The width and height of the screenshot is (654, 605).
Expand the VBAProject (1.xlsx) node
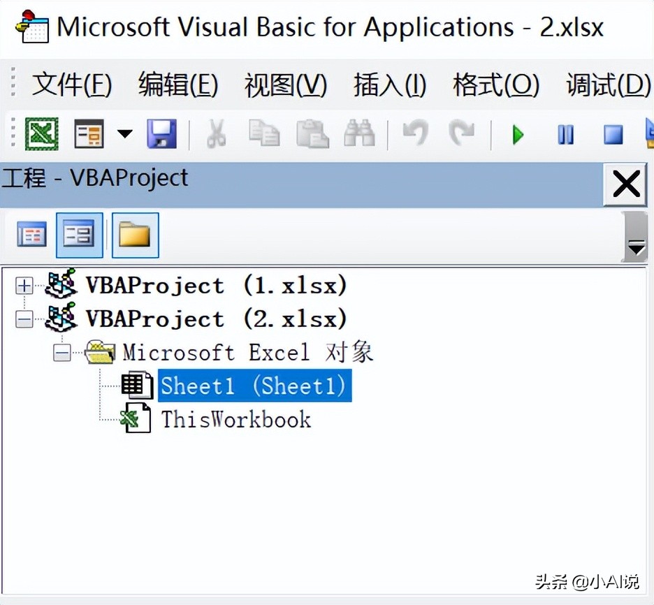point(24,286)
